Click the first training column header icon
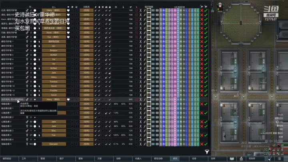This screenshot has width=288, height=162. coord(96,7)
